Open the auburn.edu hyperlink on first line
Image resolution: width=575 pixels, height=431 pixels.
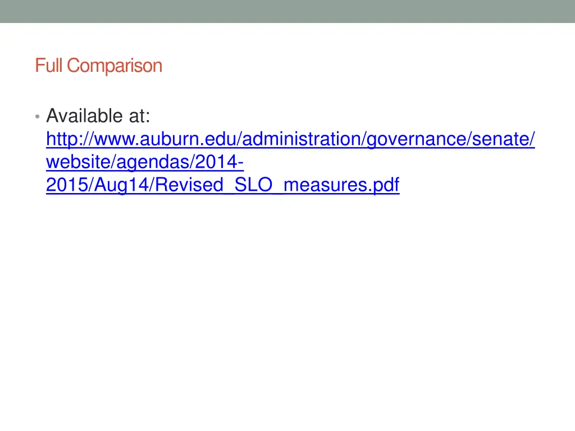pos(290,139)
